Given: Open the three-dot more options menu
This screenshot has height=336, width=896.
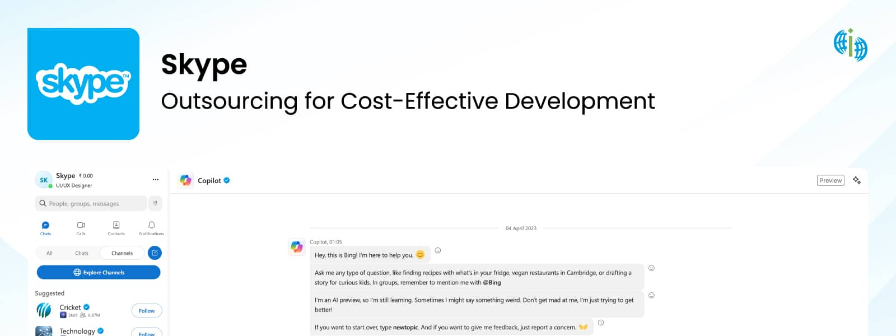Looking at the screenshot, I should click(156, 180).
